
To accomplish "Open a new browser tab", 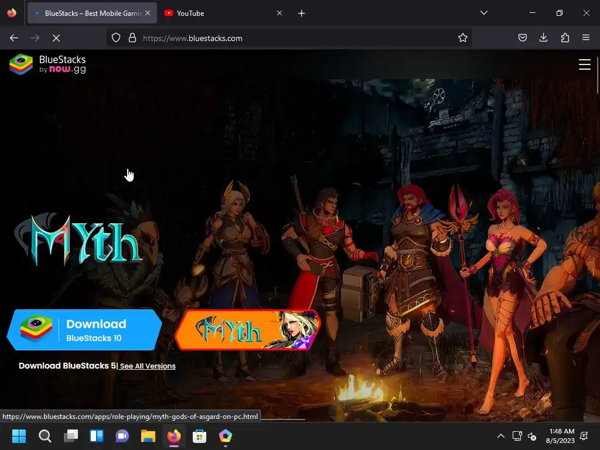I will tap(302, 13).
